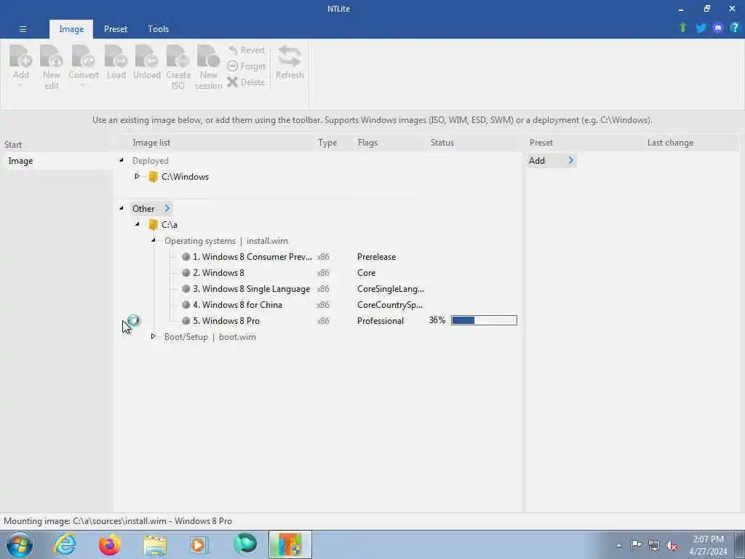Launch Internet Explorer from taskbar
This screenshot has height=559, width=745.
pos(65,544)
